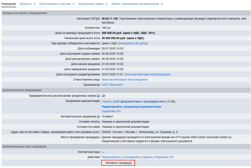Switch to the Вопросы - 0 tab
Screen dimensions: 251x168
[28, 4]
